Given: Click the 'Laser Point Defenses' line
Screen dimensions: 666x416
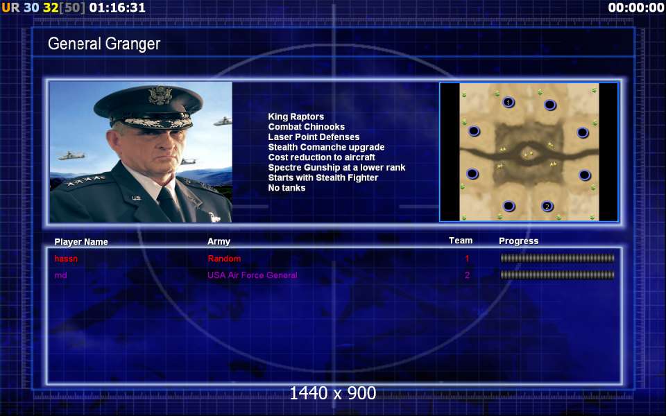Looking at the screenshot, I should click(x=314, y=137).
